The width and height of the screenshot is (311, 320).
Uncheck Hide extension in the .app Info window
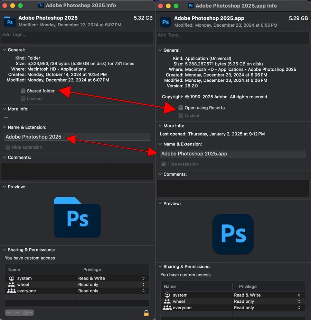click(x=163, y=164)
